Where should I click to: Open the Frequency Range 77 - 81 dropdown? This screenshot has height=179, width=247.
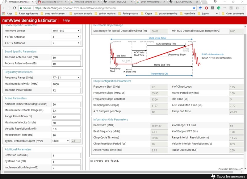[66, 77]
